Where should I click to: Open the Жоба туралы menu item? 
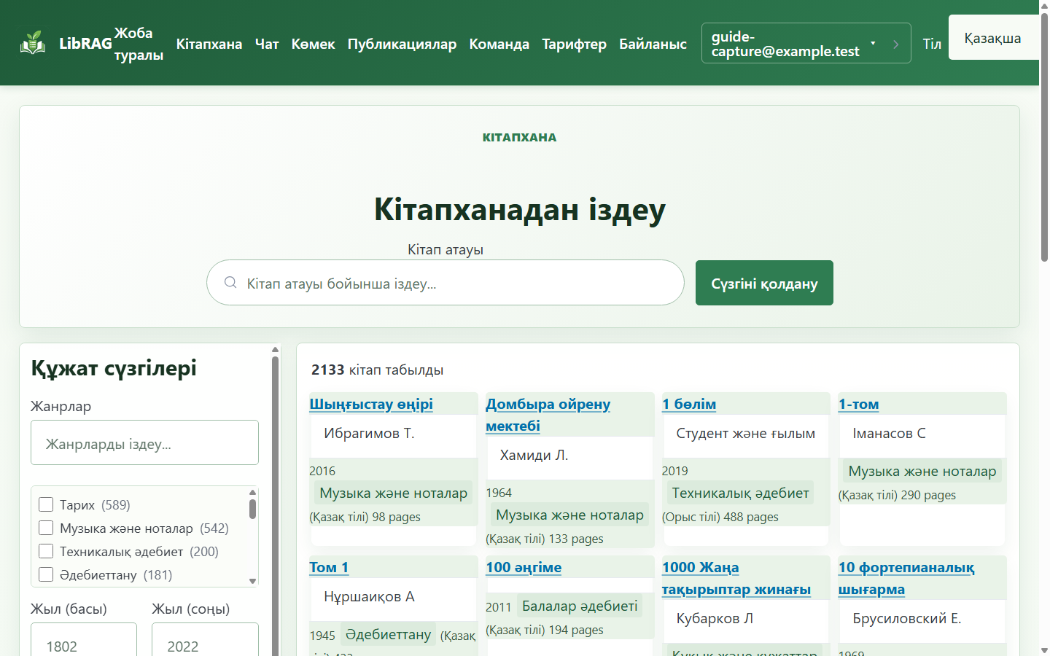click(x=139, y=44)
